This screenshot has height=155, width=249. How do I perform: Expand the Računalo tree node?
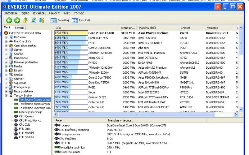pyautogui.click(x=6, y=37)
